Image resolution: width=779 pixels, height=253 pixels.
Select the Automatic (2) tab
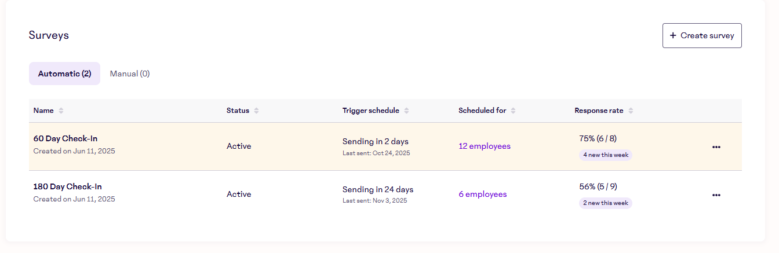[x=64, y=74]
